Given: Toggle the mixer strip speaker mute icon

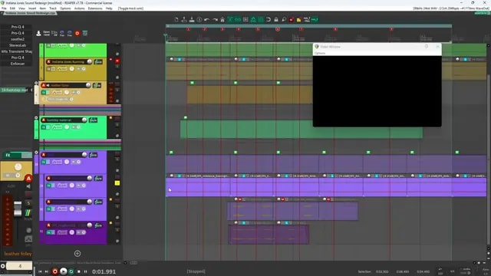Looking at the screenshot, I should coord(28,186).
